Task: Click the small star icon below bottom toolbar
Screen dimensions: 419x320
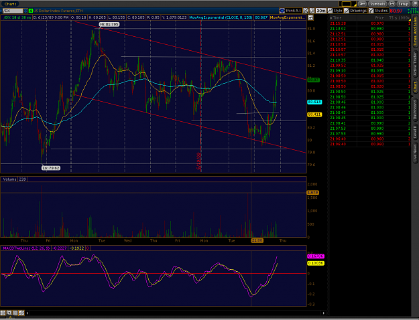Action: coord(10,318)
